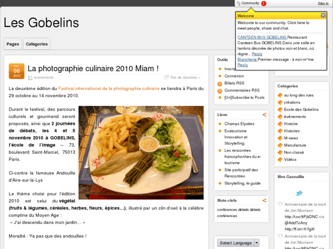Click the Sign in link
Image resolution: width=333 pixels, height=249 pixels.
pyautogui.click(x=323, y=3)
